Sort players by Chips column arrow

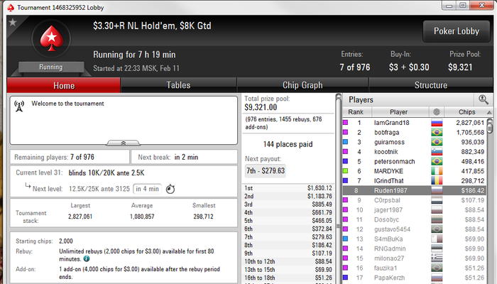(489, 112)
